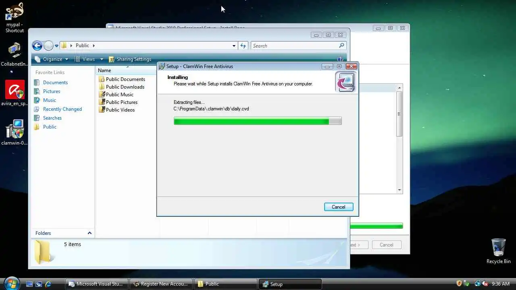Select the Public Documents folder
The image size is (516, 290).
(x=122, y=79)
